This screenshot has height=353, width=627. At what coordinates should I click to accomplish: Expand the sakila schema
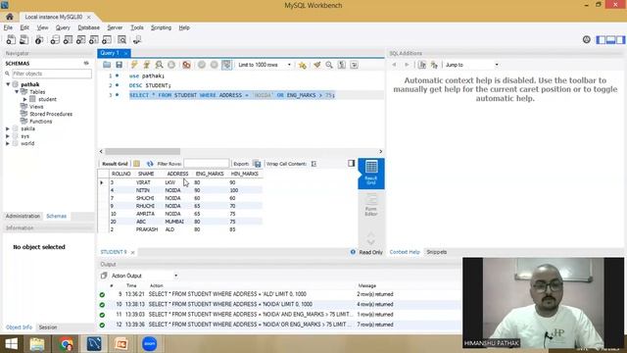click(8, 128)
